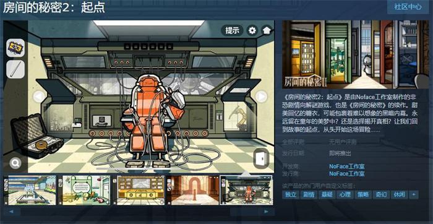Expand more tags with the plus button
The image size is (433, 224).
(x=414, y=194)
